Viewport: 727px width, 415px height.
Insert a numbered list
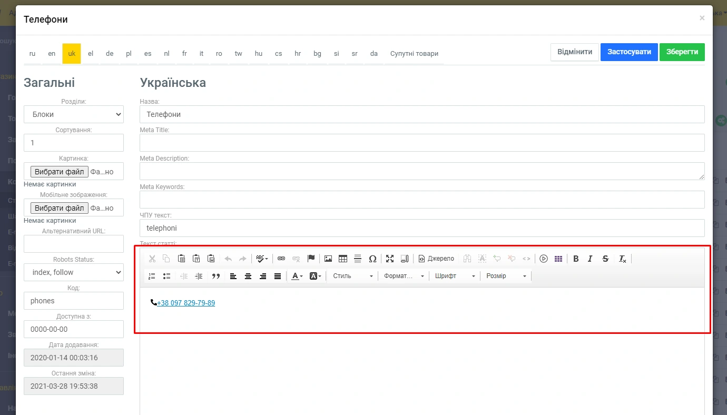pyautogui.click(x=152, y=276)
